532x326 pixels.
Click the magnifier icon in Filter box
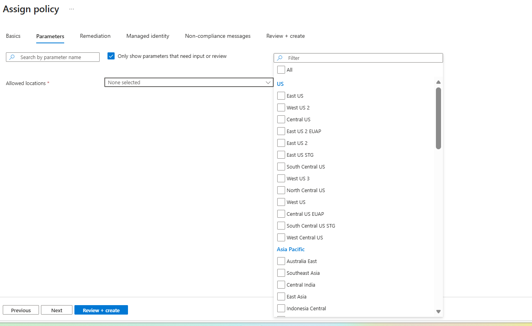coord(280,58)
